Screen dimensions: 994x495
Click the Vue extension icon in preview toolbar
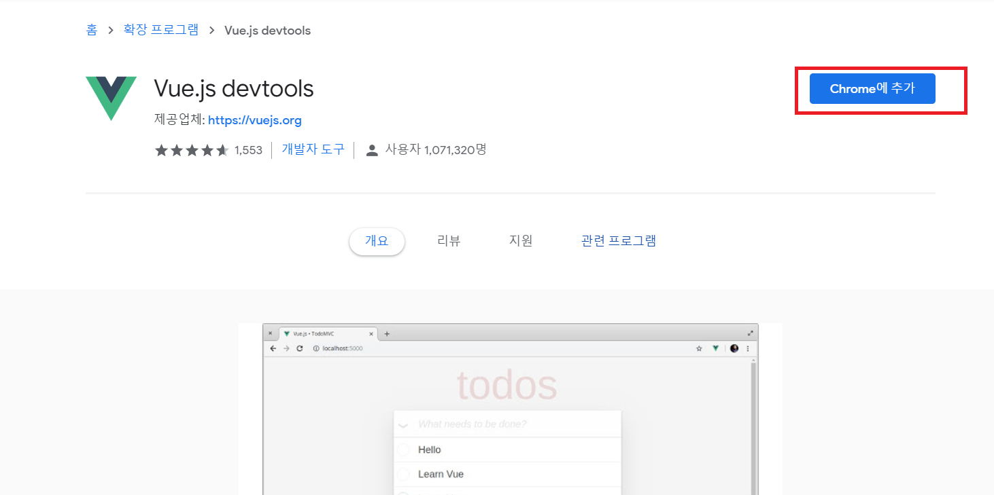click(x=715, y=348)
